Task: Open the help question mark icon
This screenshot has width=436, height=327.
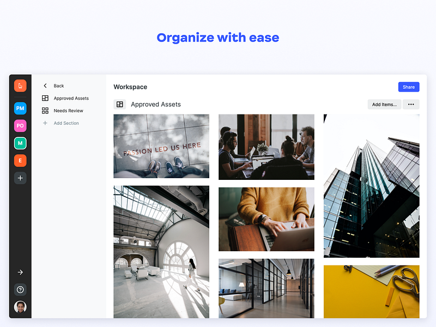Action: point(20,290)
